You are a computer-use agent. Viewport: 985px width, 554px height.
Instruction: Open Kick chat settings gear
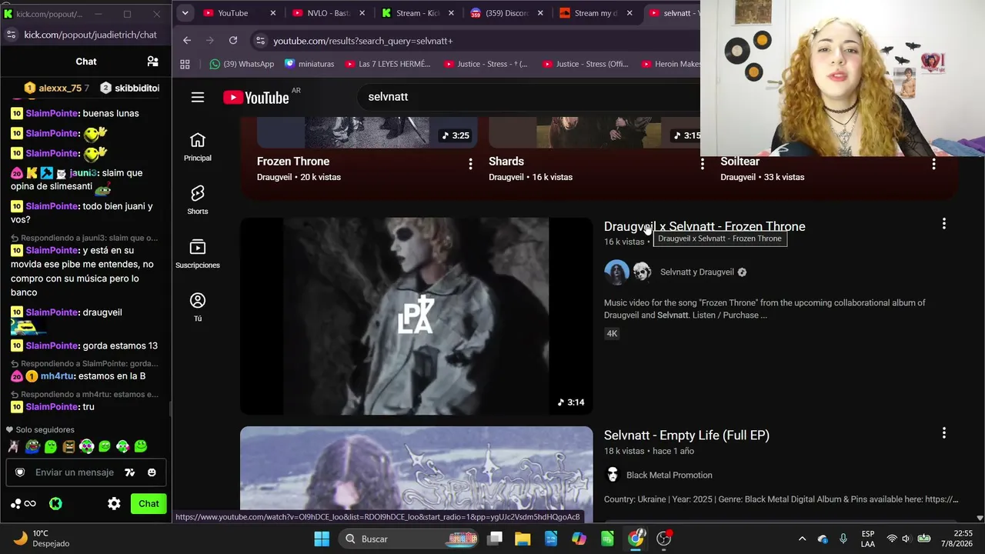[x=114, y=504]
